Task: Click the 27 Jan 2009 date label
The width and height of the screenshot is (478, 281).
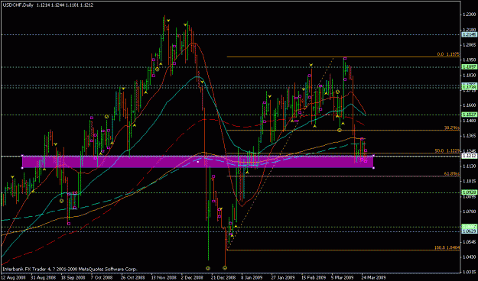Action: click(x=282, y=278)
